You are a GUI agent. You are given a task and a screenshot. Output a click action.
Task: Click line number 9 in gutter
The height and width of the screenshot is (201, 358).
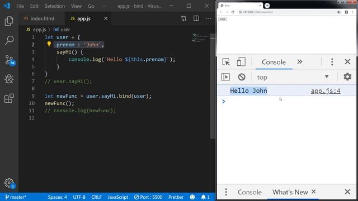(33, 96)
